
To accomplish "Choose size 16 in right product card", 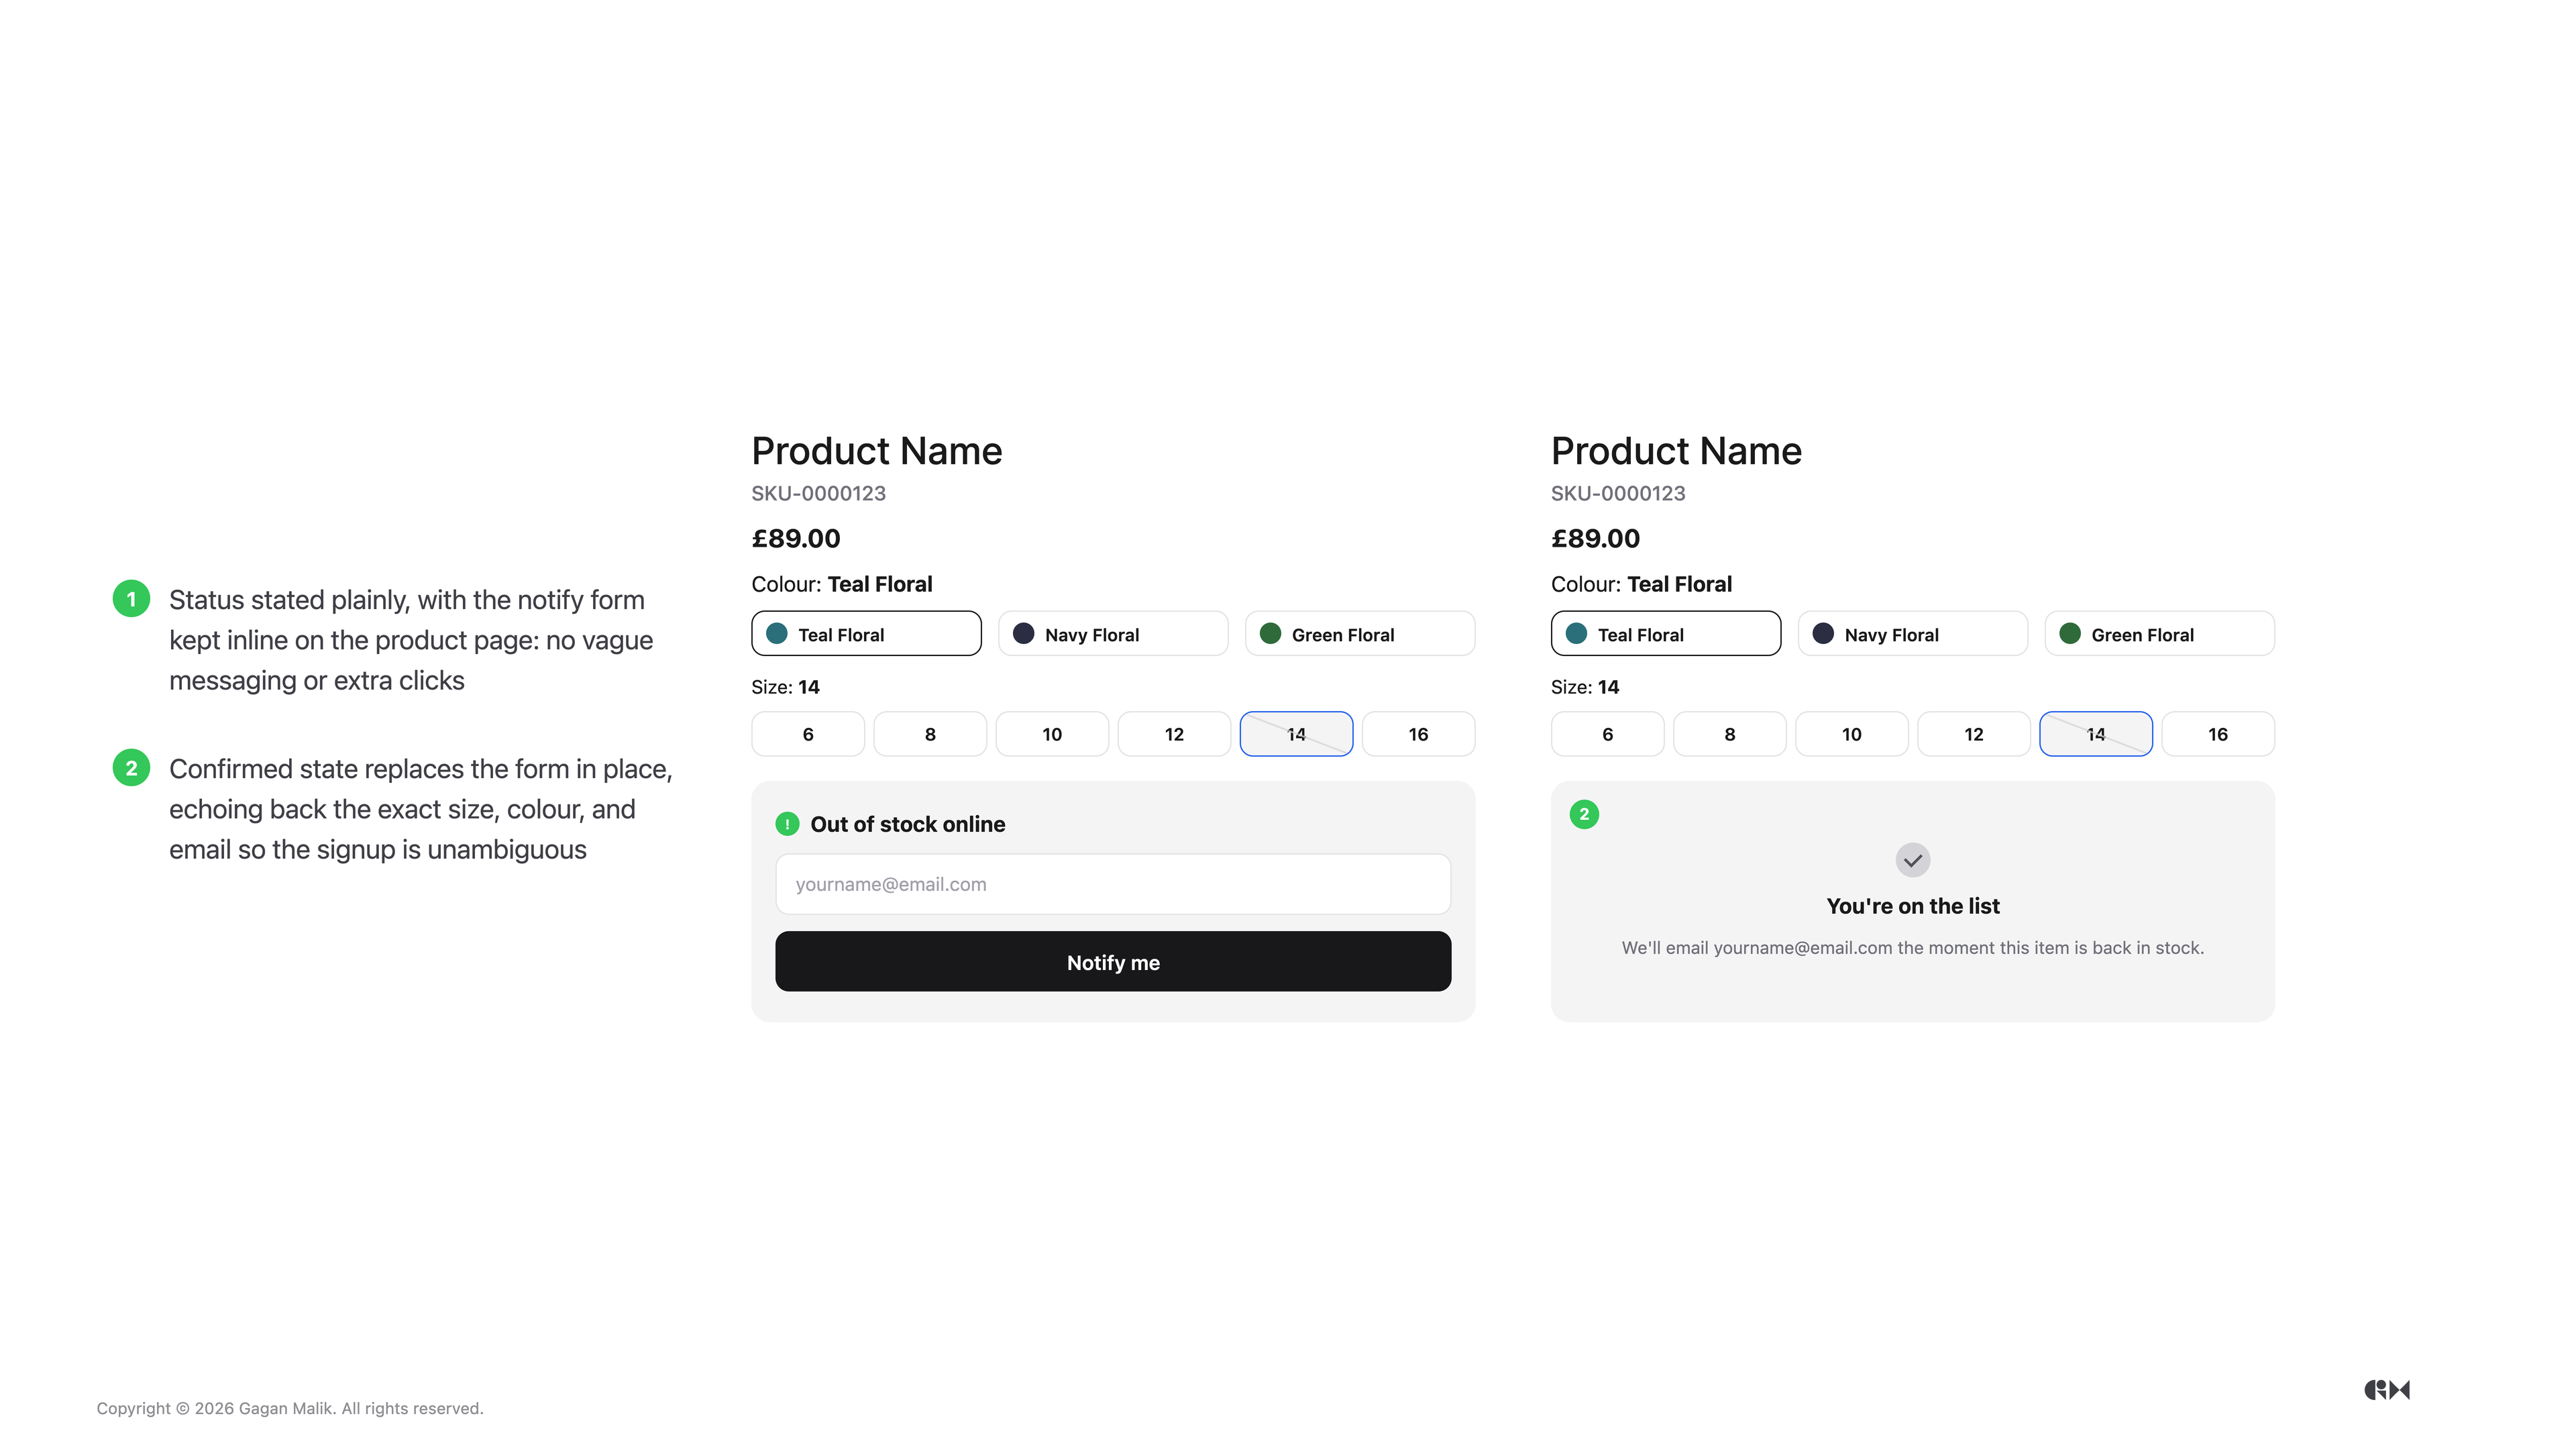I will pyautogui.click(x=2218, y=734).
